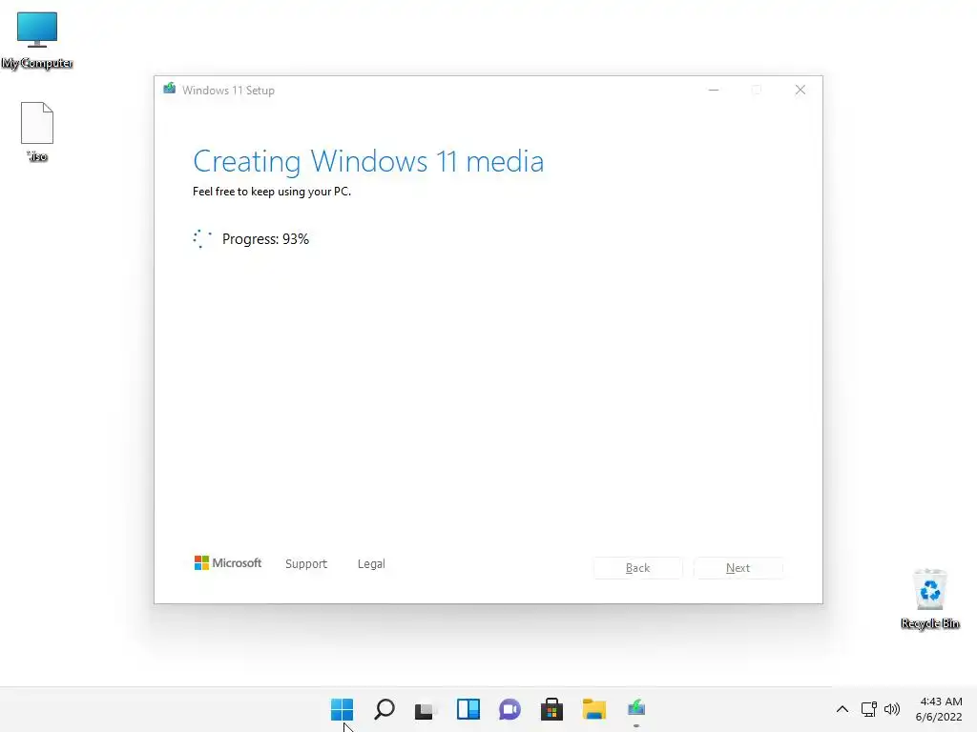This screenshot has width=977, height=732.
Task: Open taskbar Search magnifier
Action: [385, 709]
